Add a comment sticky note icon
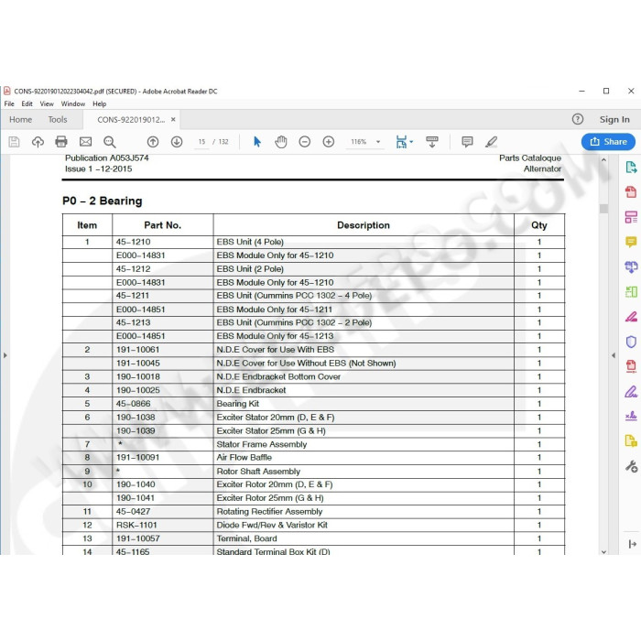This screenshot has width=641, height=641. [467, 142]
